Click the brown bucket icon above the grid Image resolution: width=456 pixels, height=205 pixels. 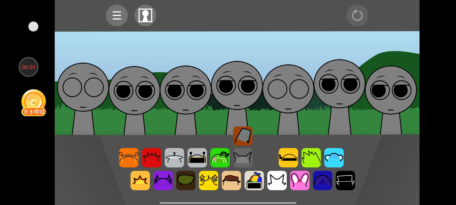click(x=243, y=136)
